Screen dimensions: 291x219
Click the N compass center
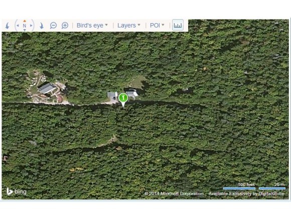tap(25, 26)
